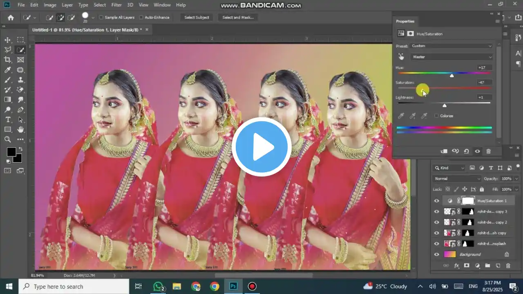The width and height of the screenshot is (523, 294).
Task: Open the Preset dropdown set to Custom
Action: (x=451, y=46)
